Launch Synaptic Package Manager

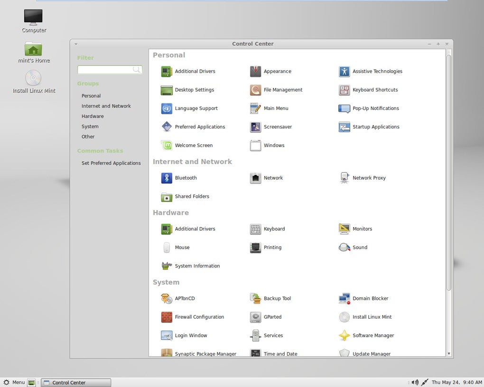tap(205, 354)
